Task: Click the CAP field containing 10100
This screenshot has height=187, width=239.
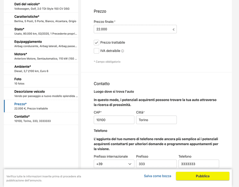Action: coord(114,120)
